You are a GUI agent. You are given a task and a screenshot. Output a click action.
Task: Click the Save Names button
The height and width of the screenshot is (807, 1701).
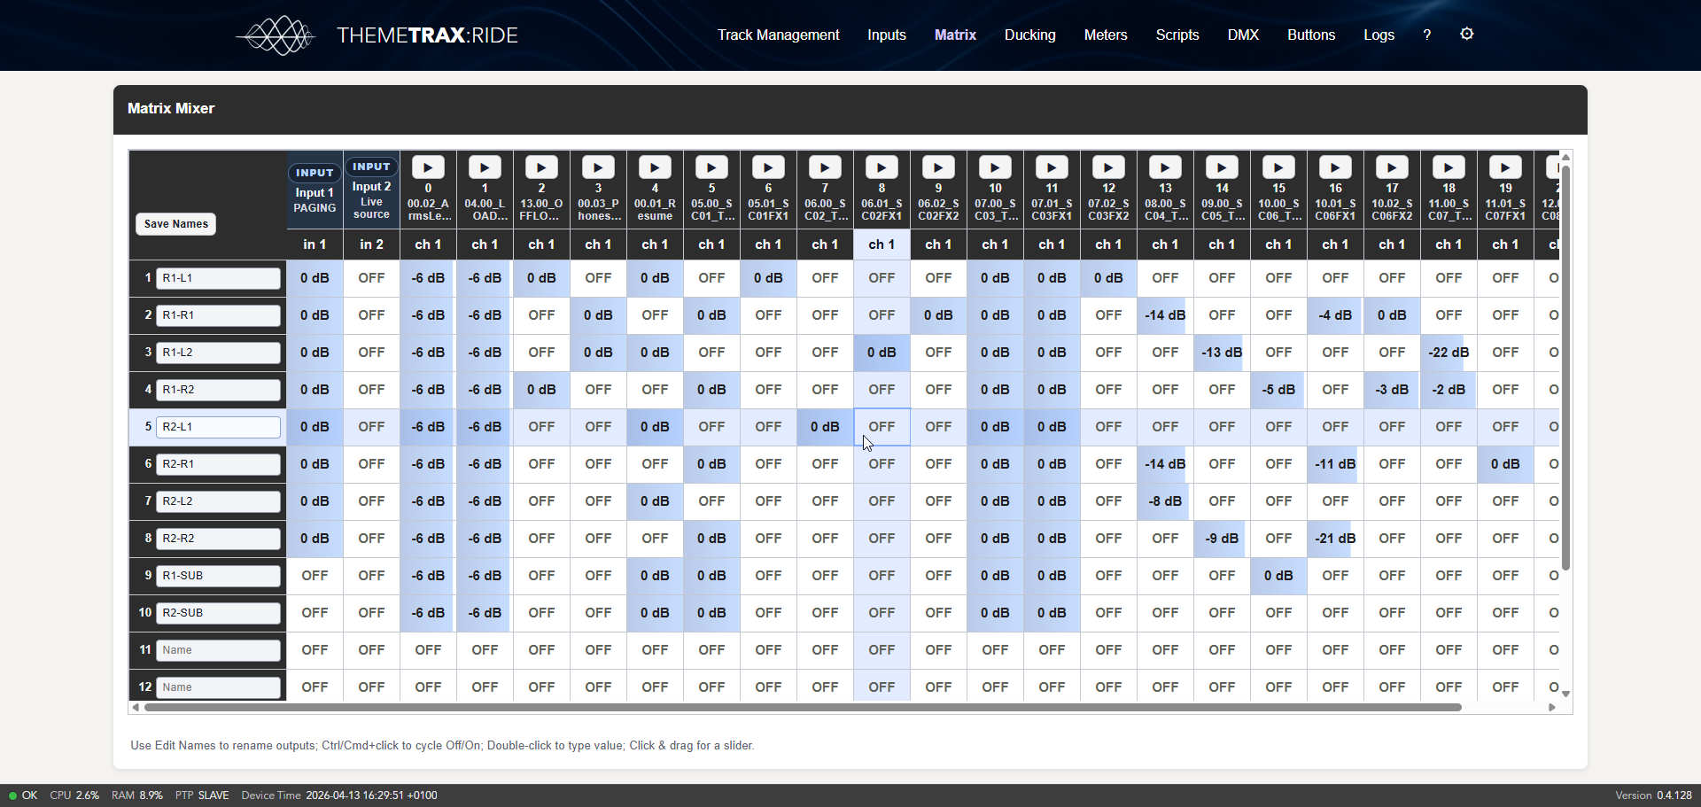(175, 224)
